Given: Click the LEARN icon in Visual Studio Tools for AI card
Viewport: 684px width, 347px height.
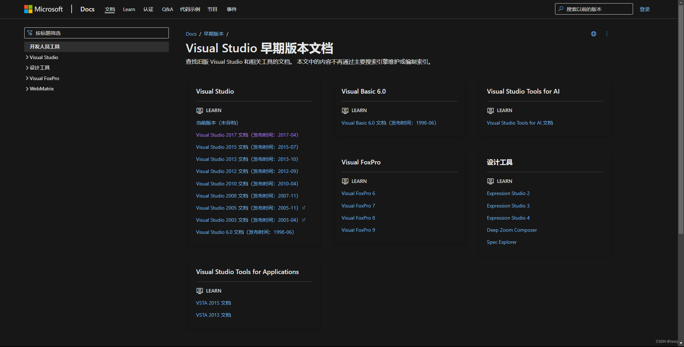Looking at the screenshot, I should 490,111.
